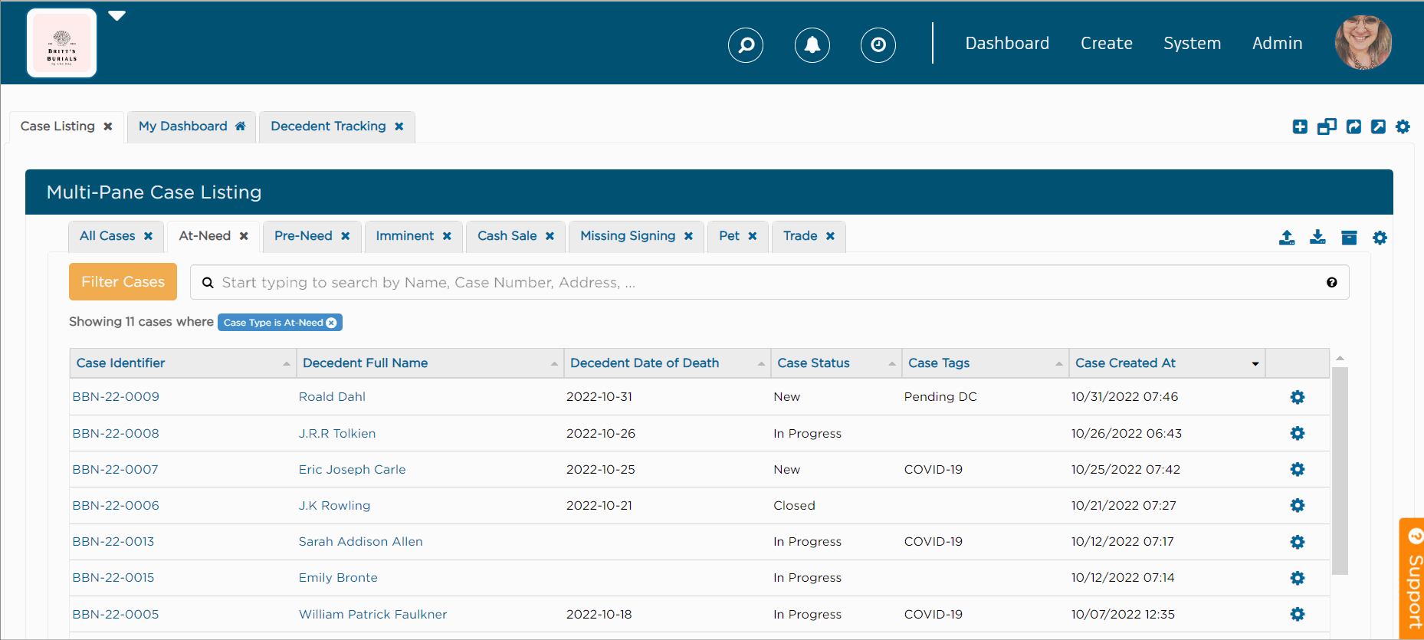This screenshot has height=640, width=1424.
Task: Switch to the Pre-Need tab
Action: click(x=303, y=236)
